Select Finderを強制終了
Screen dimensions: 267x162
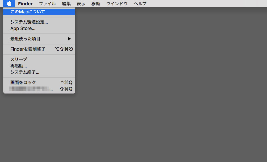[x=39, y=49]
